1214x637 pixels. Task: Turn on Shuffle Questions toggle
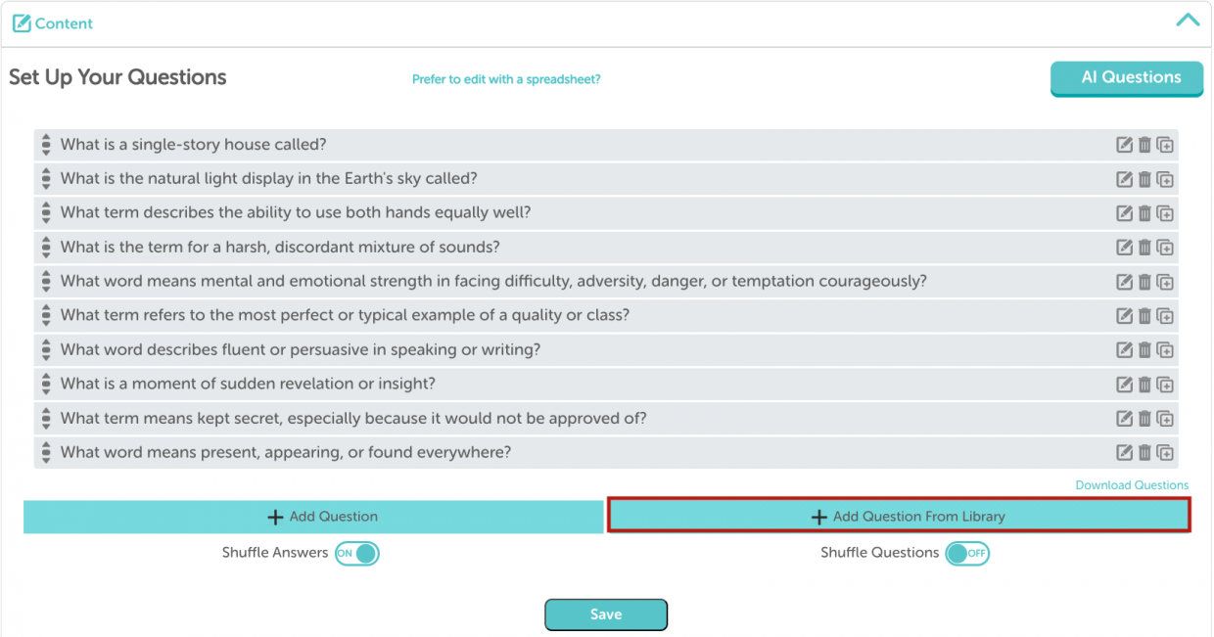967,554
